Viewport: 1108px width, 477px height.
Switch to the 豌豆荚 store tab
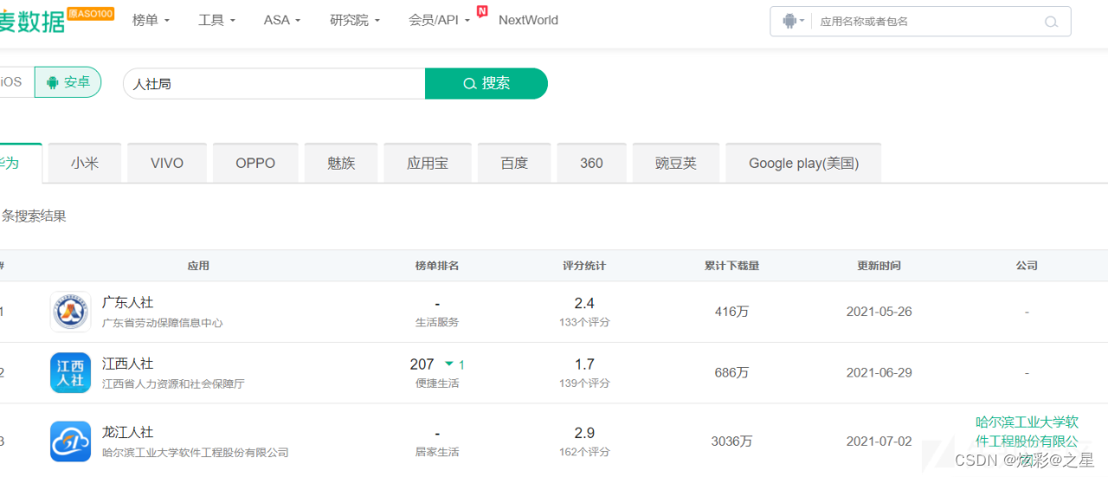pos(676,163)
